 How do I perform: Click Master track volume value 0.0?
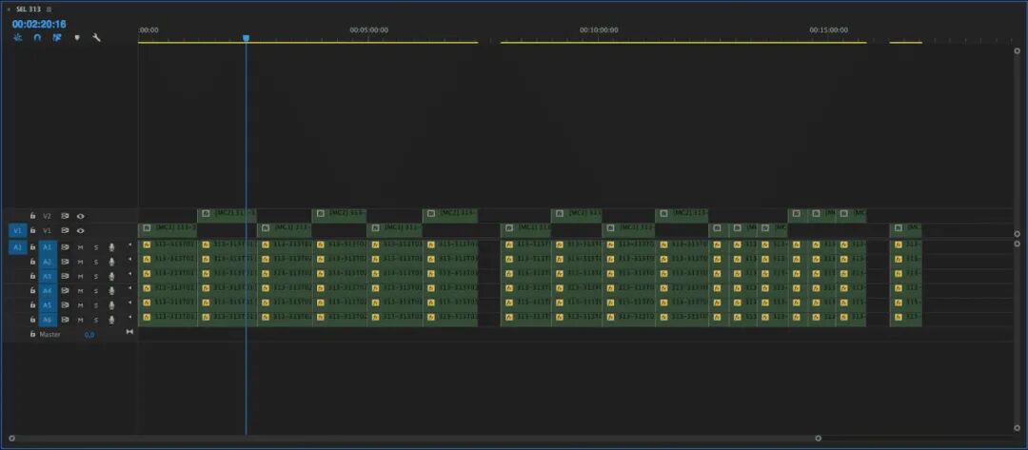point(89,335)
